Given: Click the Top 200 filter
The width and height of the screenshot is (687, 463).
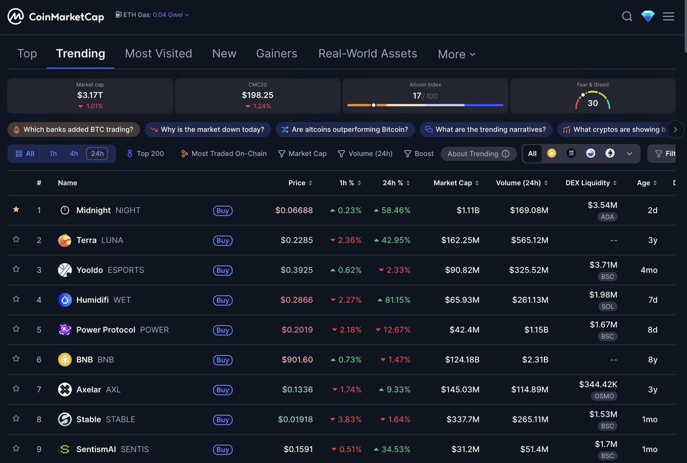Looking at the screenshot, I should tap(145, 153).
